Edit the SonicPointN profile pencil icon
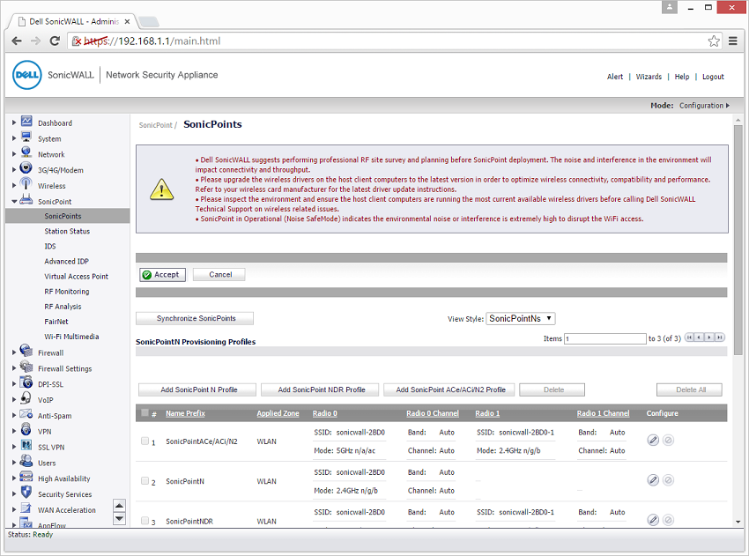 [653, 480]
